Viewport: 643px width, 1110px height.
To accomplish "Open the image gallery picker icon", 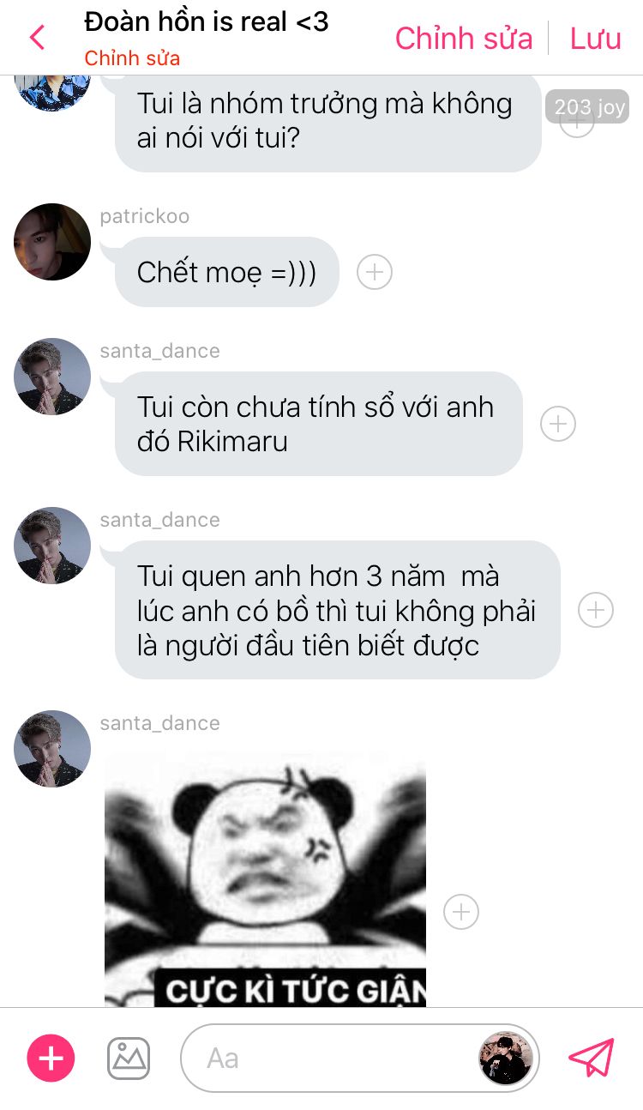I will pos(129,1058).
